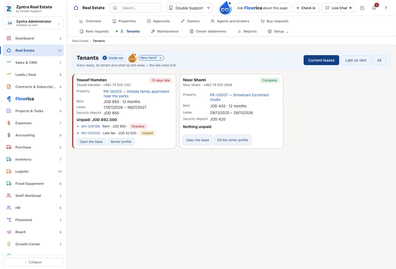Viewport: 396px width, 269px height.
Task: Expand the Setup menu
Action: (x=278, y=31)
